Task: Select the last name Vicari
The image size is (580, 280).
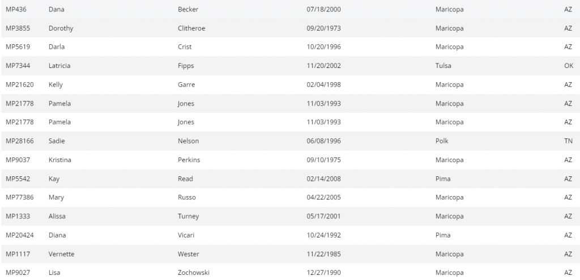Action: click(x=187, y=235)
